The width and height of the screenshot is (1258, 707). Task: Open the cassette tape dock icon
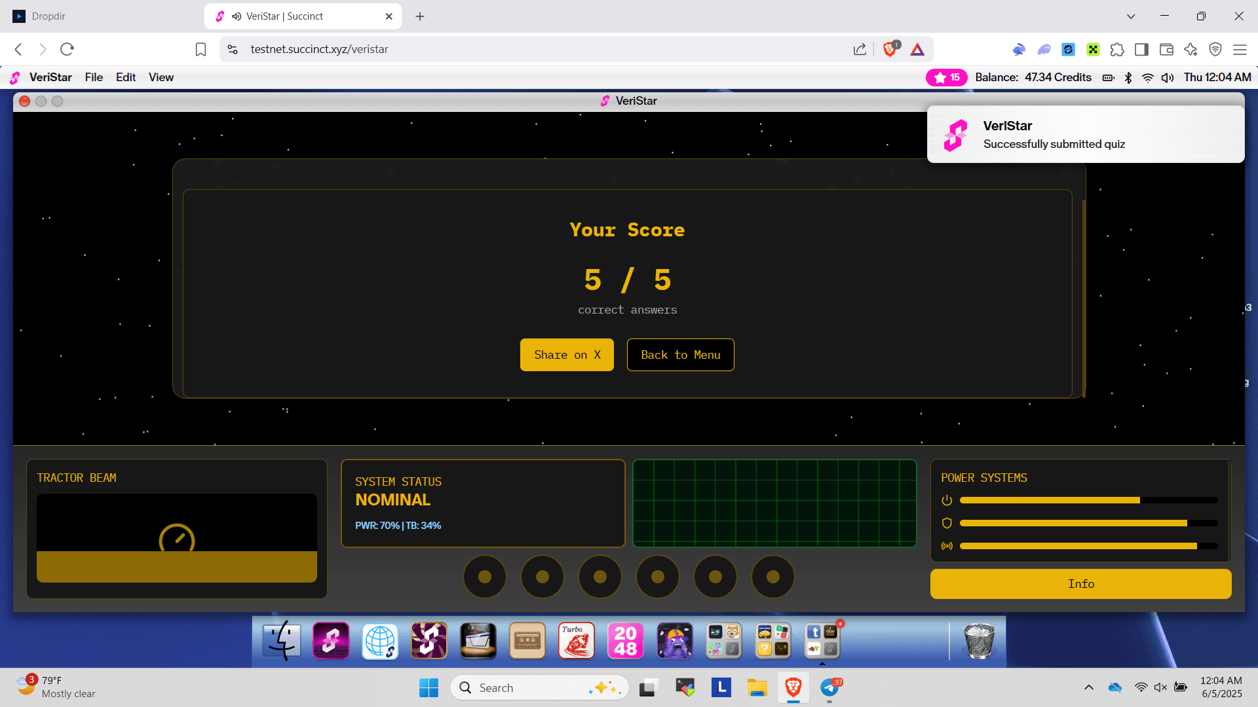[x=527, y=640]
